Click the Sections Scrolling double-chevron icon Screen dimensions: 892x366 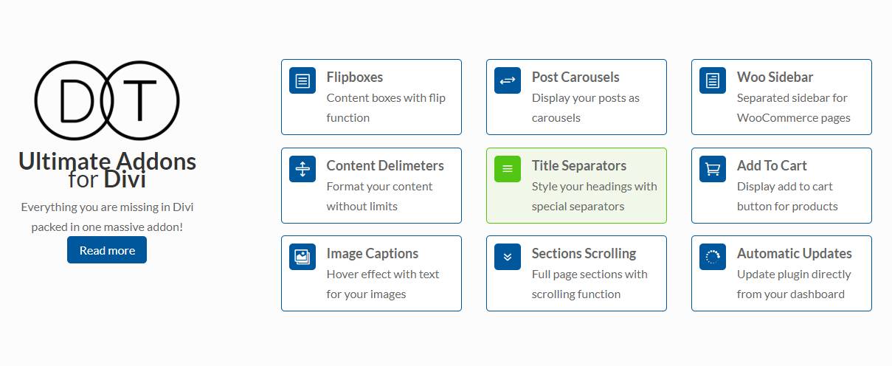click(508, 257)
